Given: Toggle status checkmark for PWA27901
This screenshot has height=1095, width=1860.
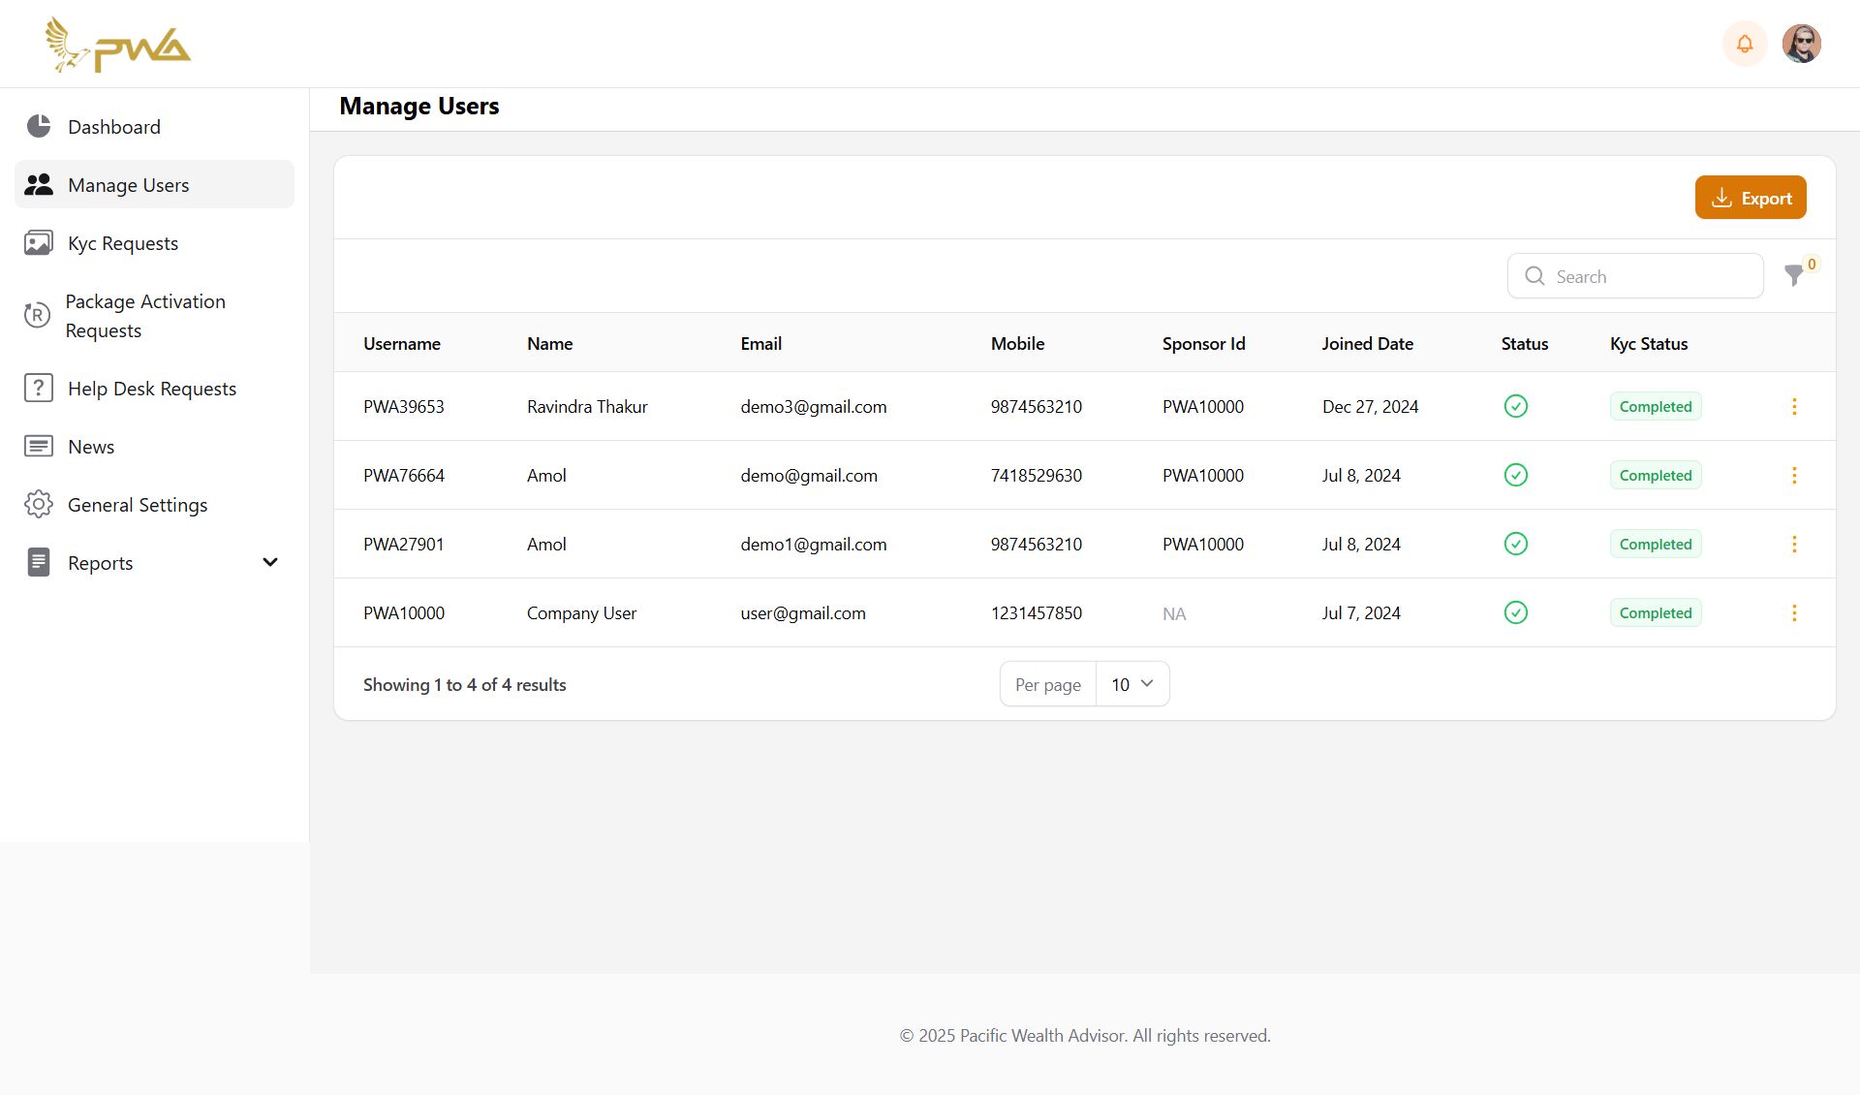Looking at the screenshot, I should (x=1516, y=545).
